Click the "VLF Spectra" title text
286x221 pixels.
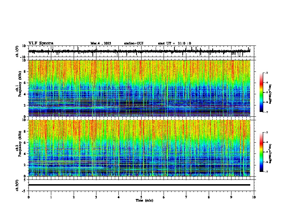[x=41, y=43]
